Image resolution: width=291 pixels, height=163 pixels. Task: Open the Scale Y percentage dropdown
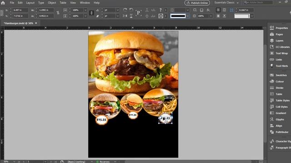point(85,16)
